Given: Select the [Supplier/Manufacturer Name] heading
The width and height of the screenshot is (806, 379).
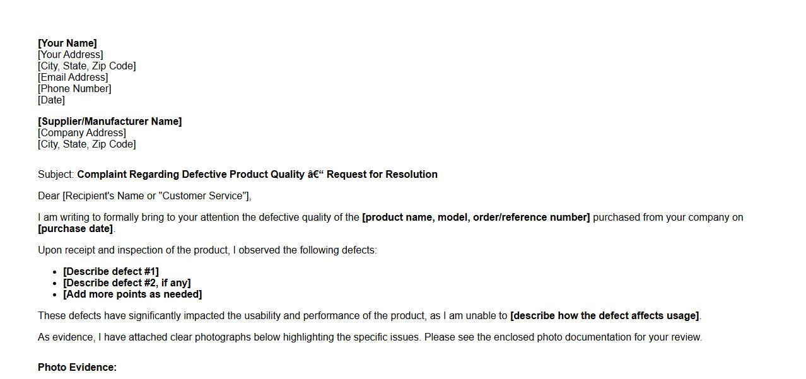Looking at the screenshot, I should click(x=110, y=121).
